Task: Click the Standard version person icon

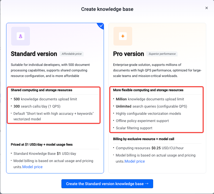Action: tap(20, 36)
